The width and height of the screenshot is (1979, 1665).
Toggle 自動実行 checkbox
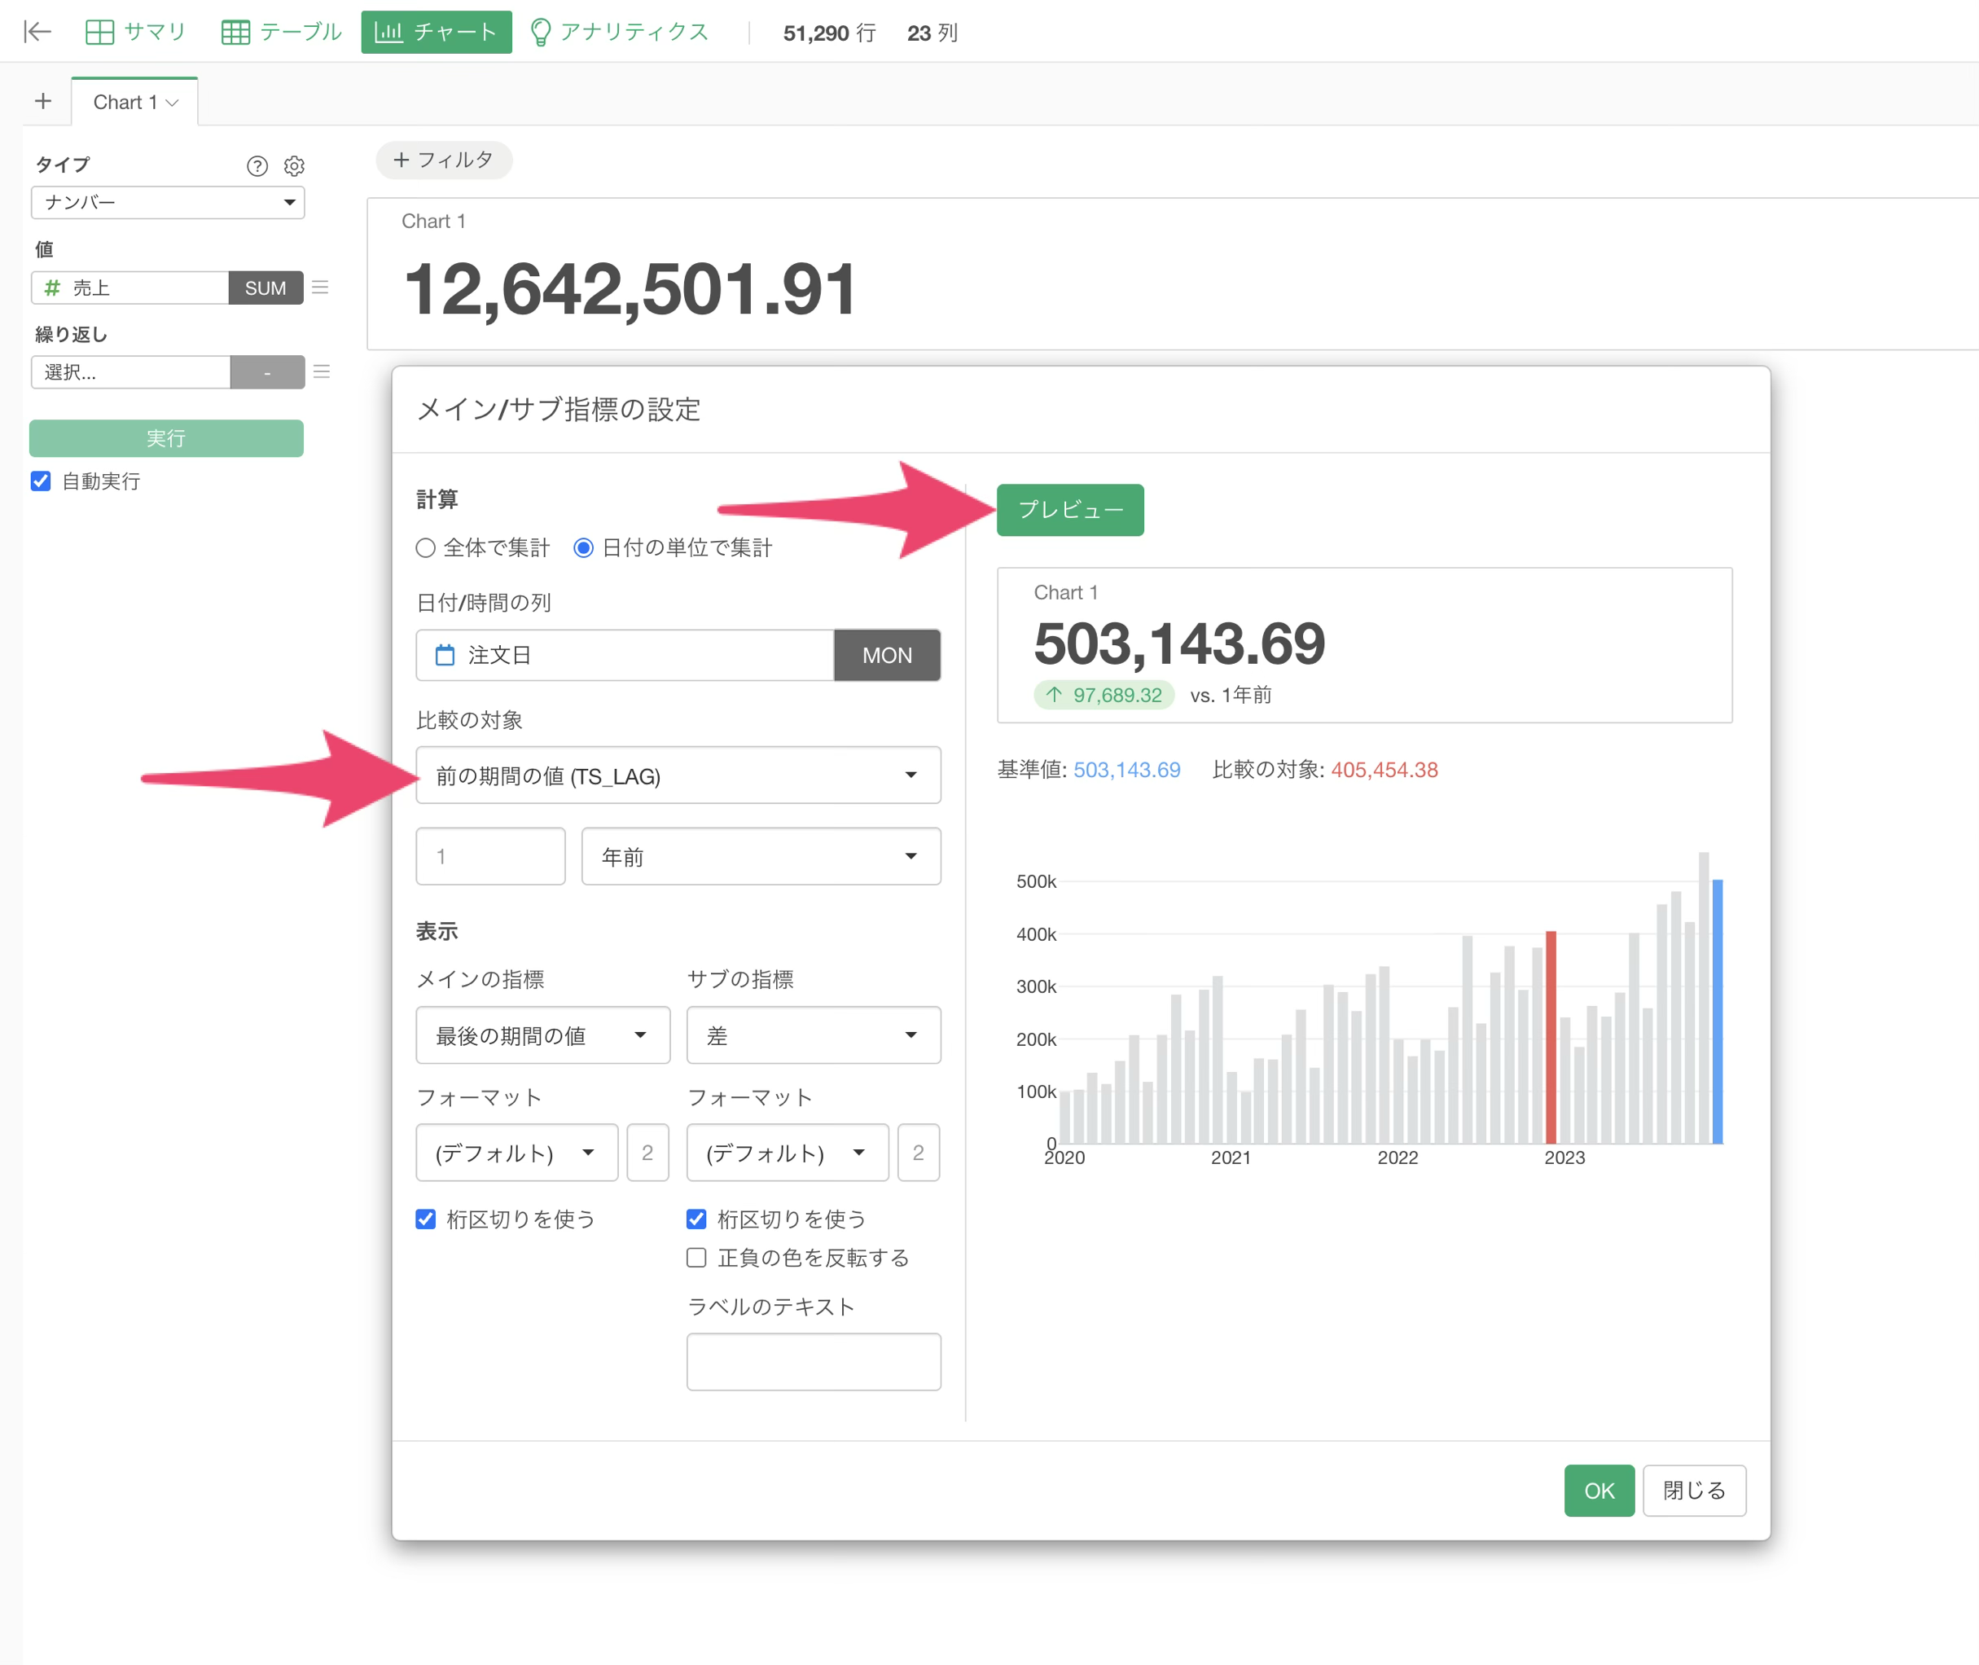(x=41, y=481)
